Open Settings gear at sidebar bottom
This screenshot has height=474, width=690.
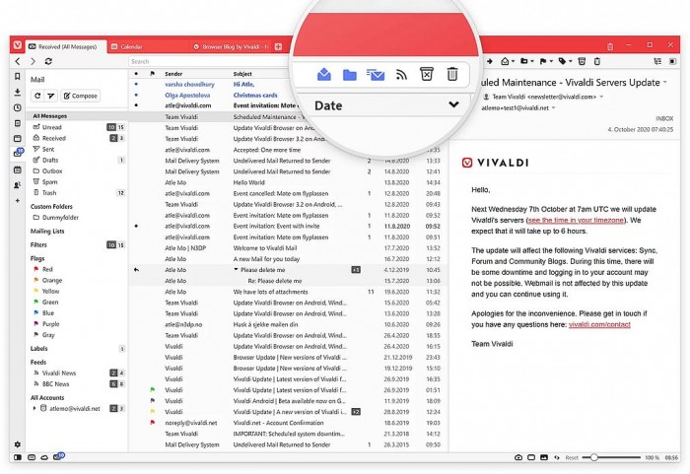[18, 444]
